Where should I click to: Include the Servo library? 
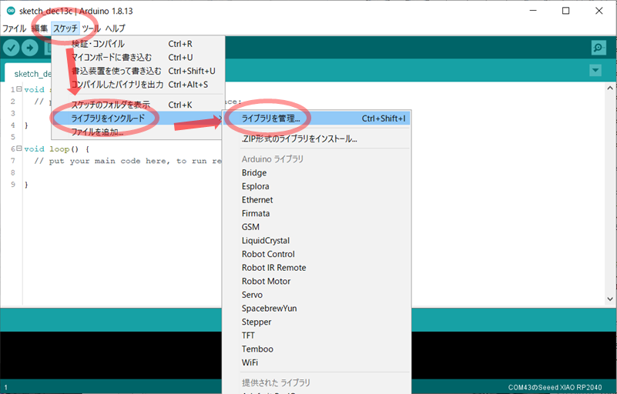coord(317,295)
